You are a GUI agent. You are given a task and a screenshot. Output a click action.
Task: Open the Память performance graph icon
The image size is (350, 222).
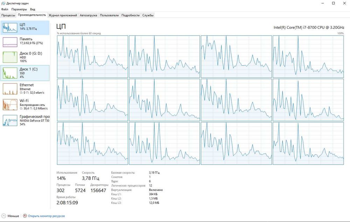tap(10, 42)
